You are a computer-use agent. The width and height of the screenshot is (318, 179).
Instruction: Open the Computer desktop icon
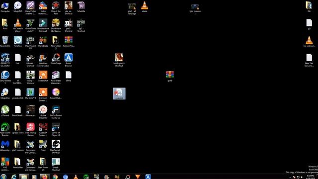pos(5,7)
